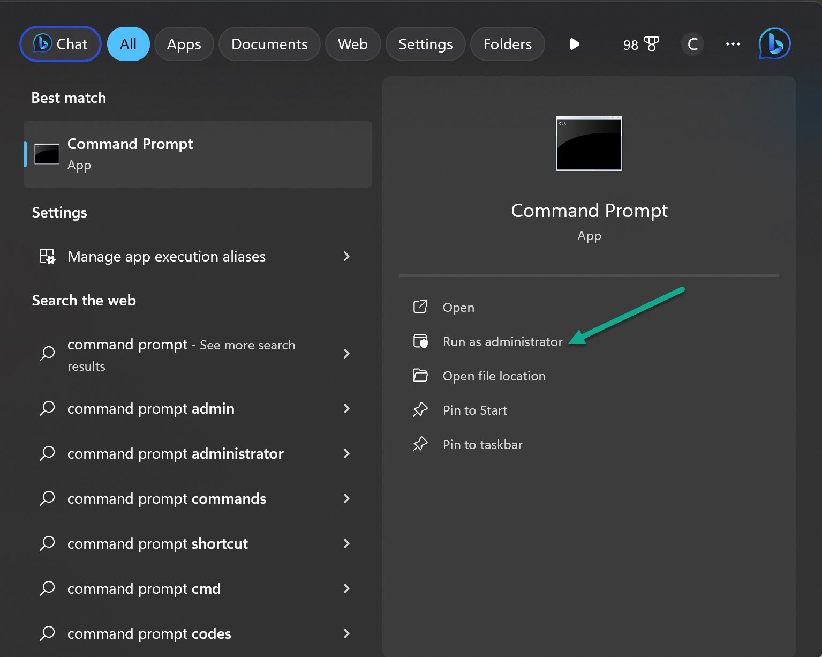Click Open in the preview pane
Screen dimensions: 822x657
[458, 308]
